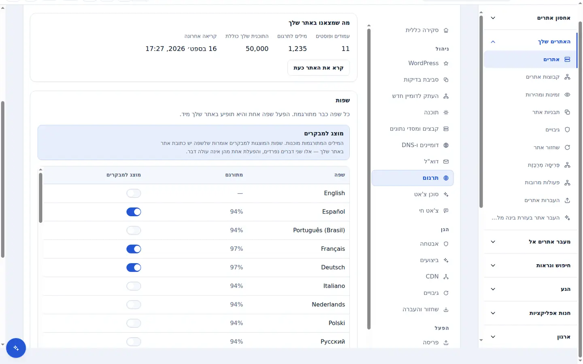The image size is (583, 364).
Task: Click the download icon beside שחזור והעברה
Action: (446, 309)
